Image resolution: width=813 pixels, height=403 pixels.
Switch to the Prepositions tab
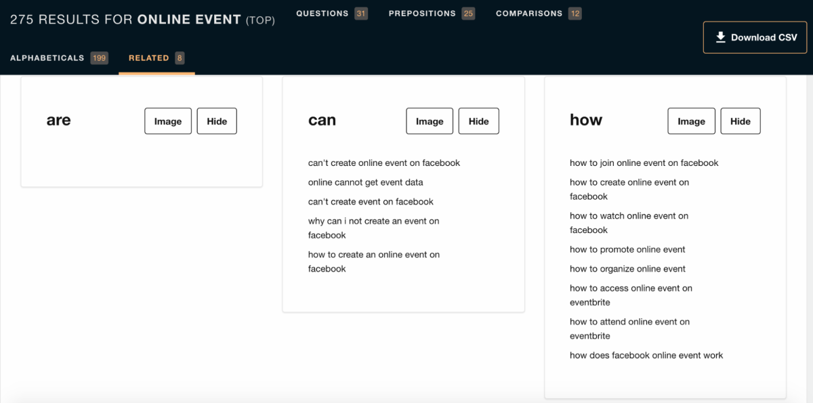pyautogui.click(x=432, y=14)
